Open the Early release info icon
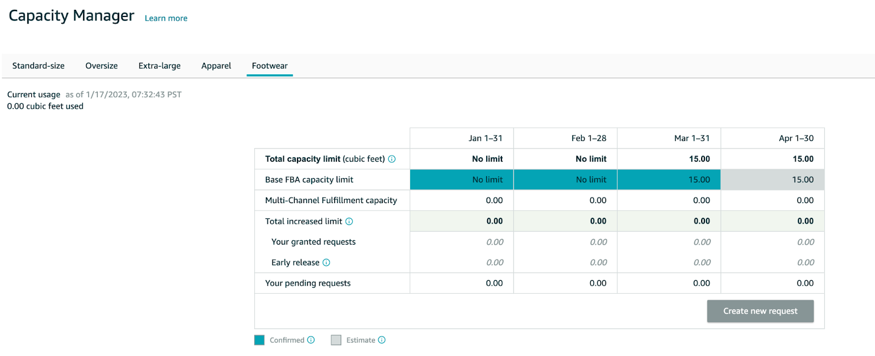The width and height of the screenshot is (875, 356). click(326, 263)
